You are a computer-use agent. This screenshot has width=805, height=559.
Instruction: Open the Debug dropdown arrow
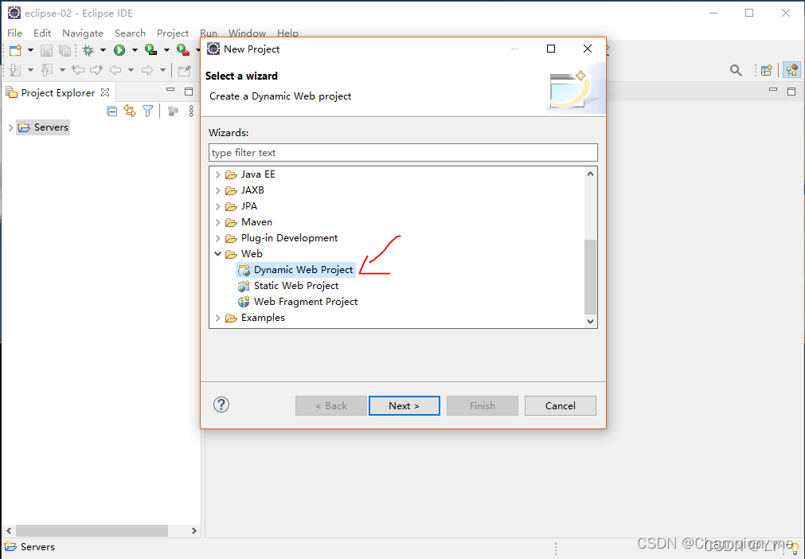tap(103, 50)
